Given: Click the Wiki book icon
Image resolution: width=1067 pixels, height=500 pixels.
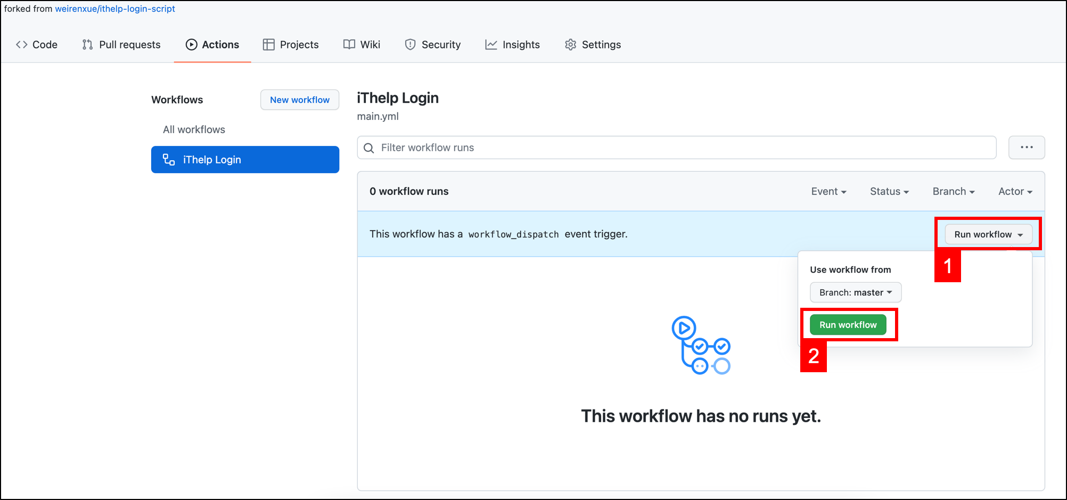Looking at the screenshot, I should 349,45.
